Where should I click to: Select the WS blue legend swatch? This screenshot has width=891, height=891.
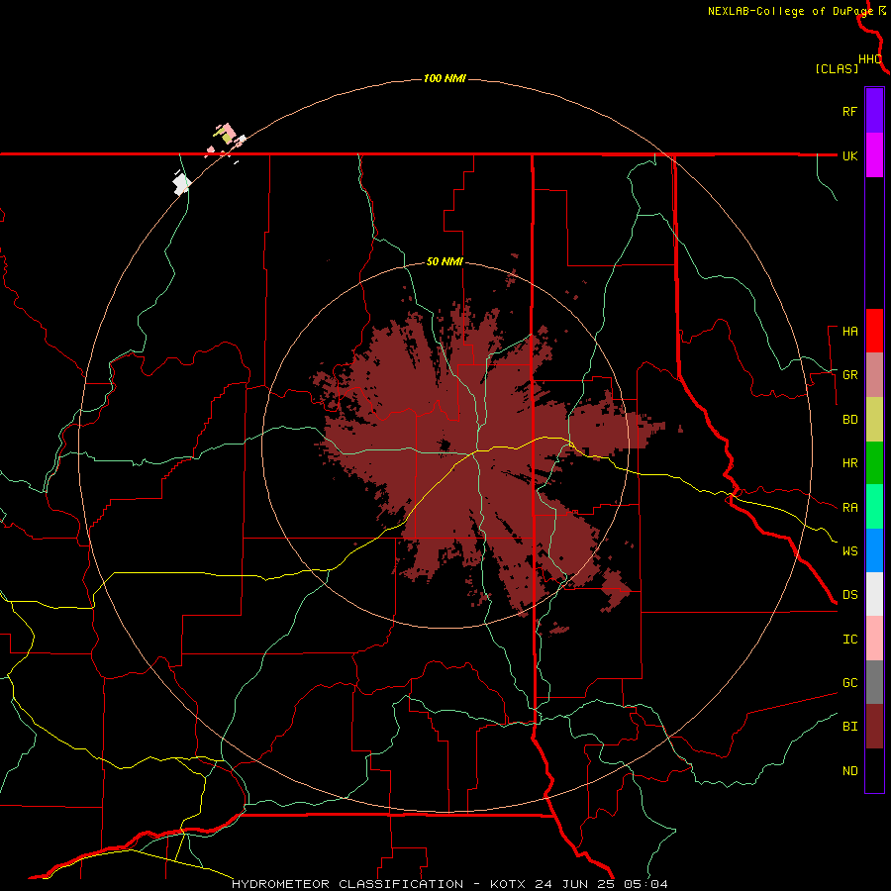coord(874,550)
